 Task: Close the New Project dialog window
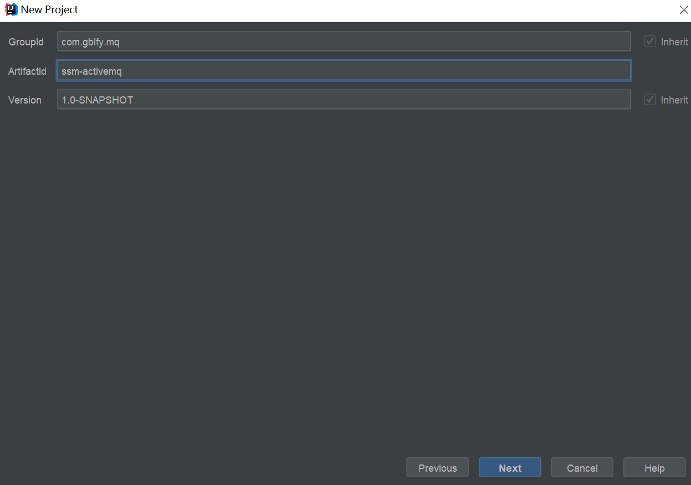(683, 10)
